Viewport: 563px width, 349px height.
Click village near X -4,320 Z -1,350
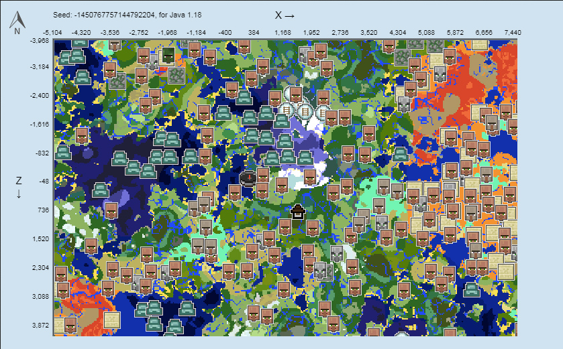coord(82,135)
